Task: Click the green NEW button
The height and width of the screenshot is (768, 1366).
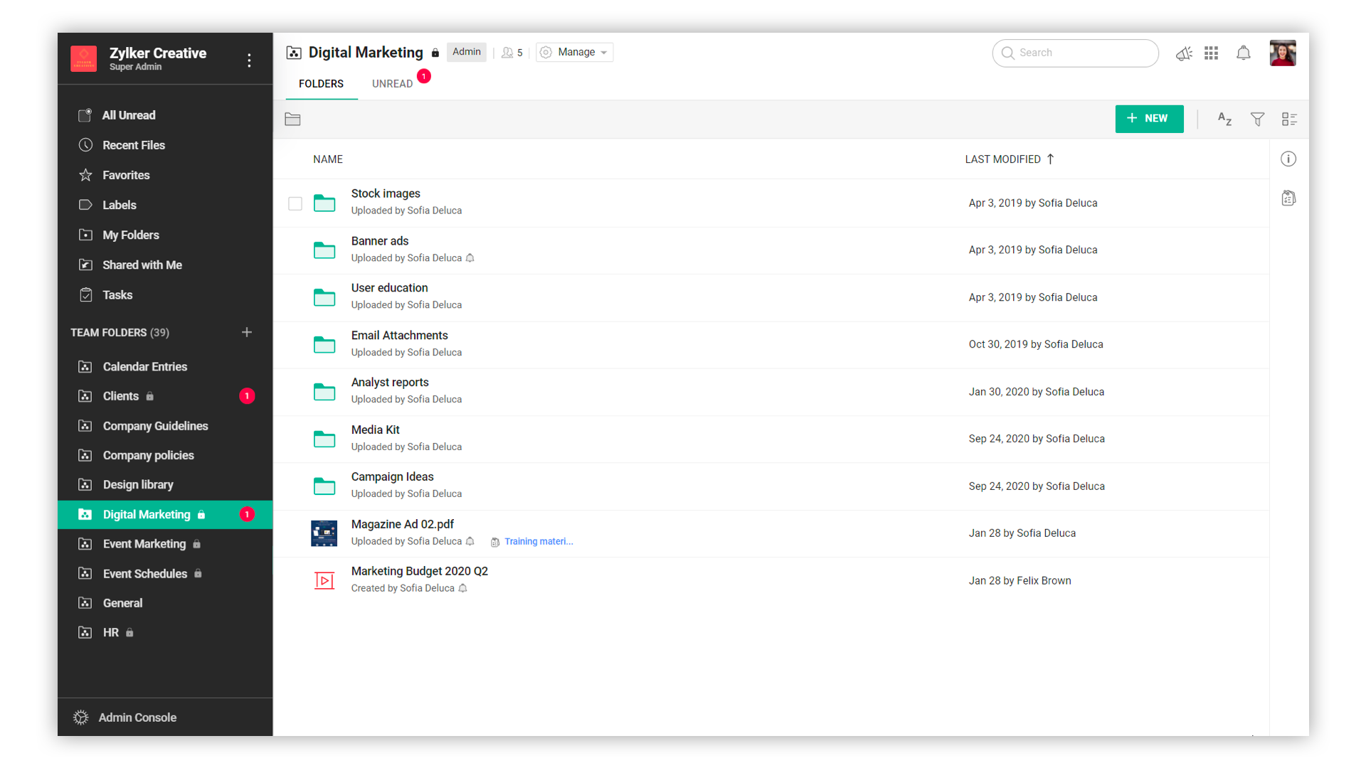Action: pyautogui.click(x=1149, y=119)
